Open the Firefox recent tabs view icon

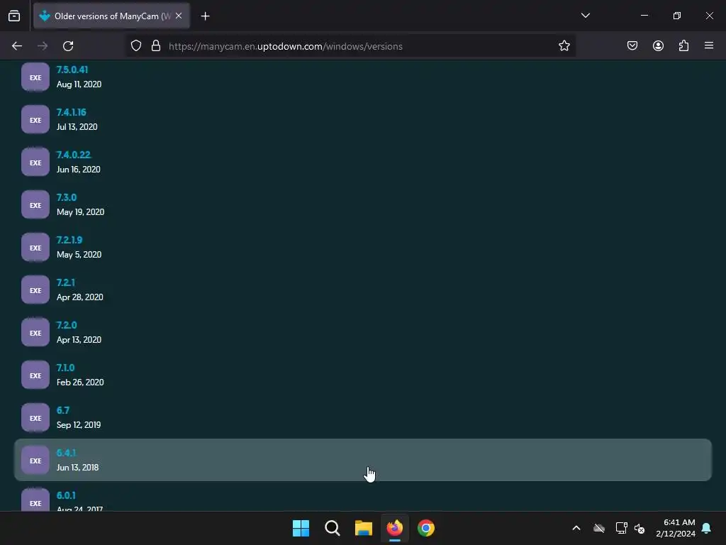[x=14, y=16]
